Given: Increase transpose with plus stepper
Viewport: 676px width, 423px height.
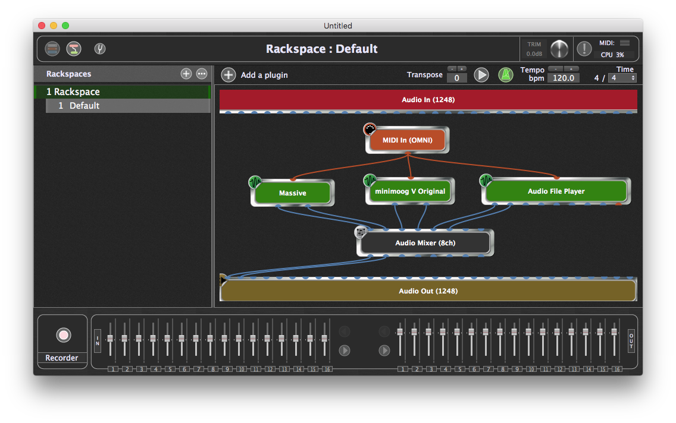Looking at the screenshot, I should 462,69.
